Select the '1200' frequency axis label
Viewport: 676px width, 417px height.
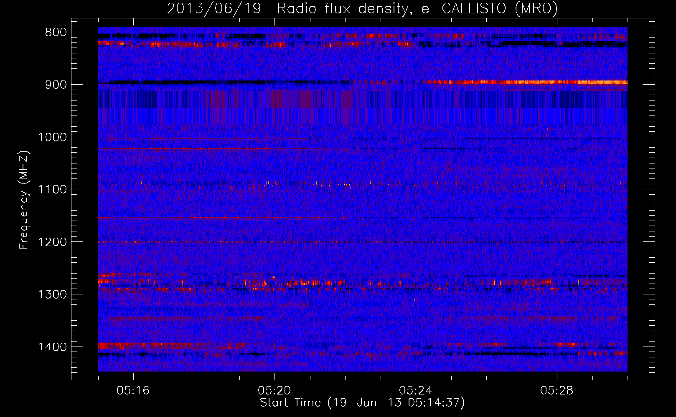(x=53, y=242)
